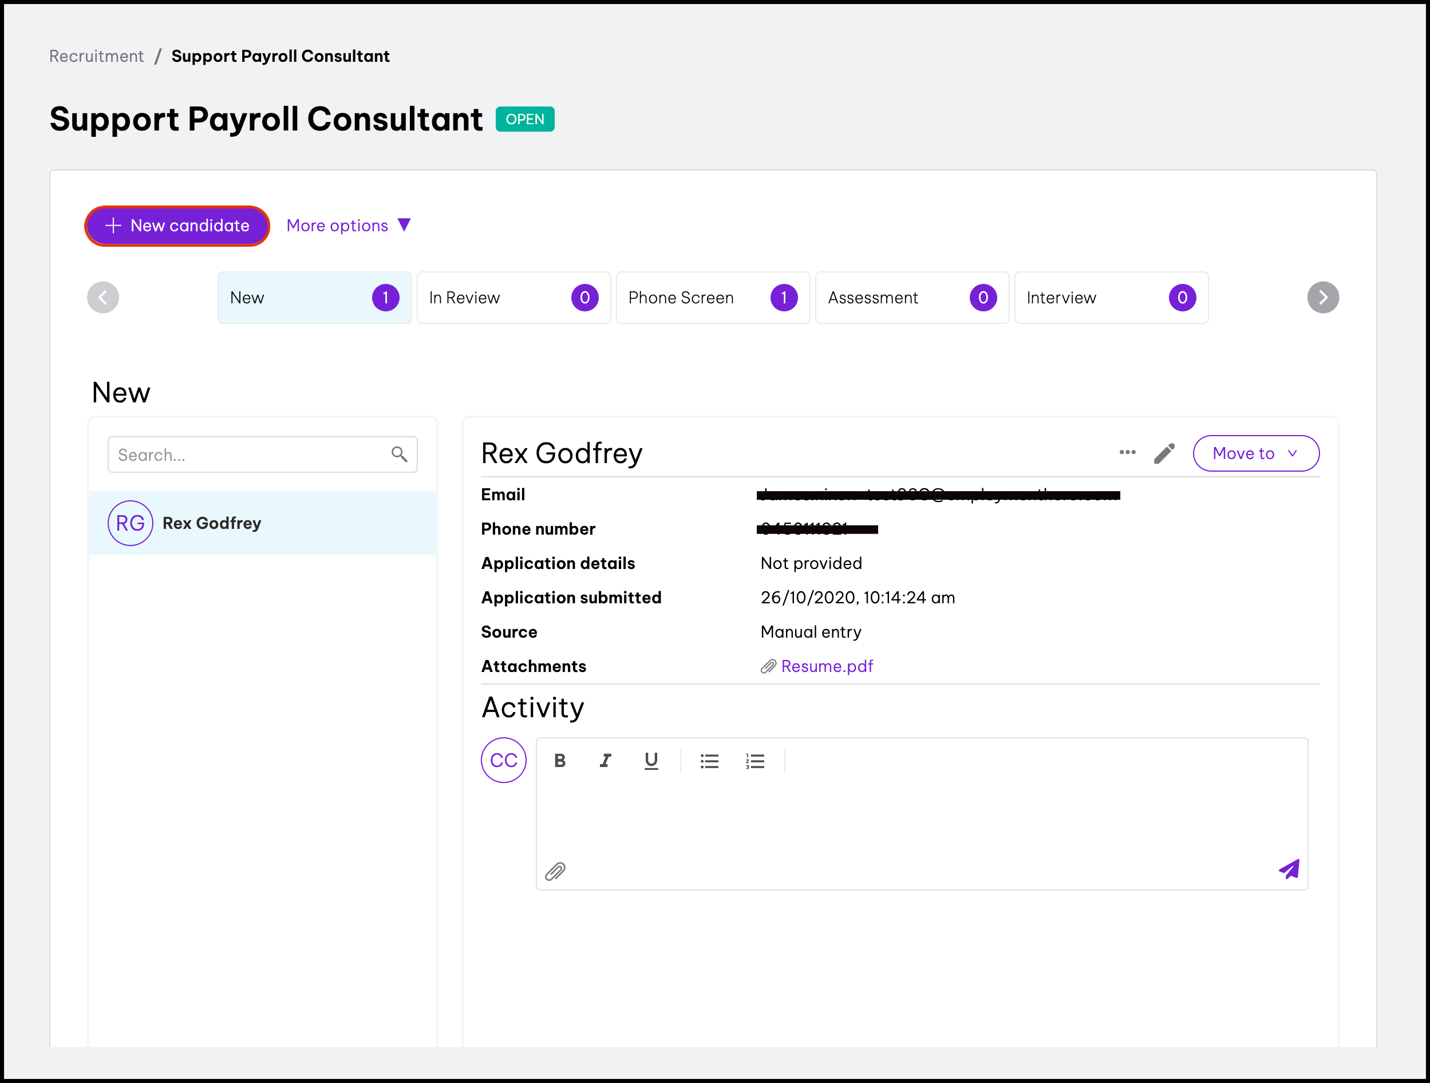1430x1083 pixels.
Task: Toggle underline formatting in activity editor
Action: (x=651, y=760)
